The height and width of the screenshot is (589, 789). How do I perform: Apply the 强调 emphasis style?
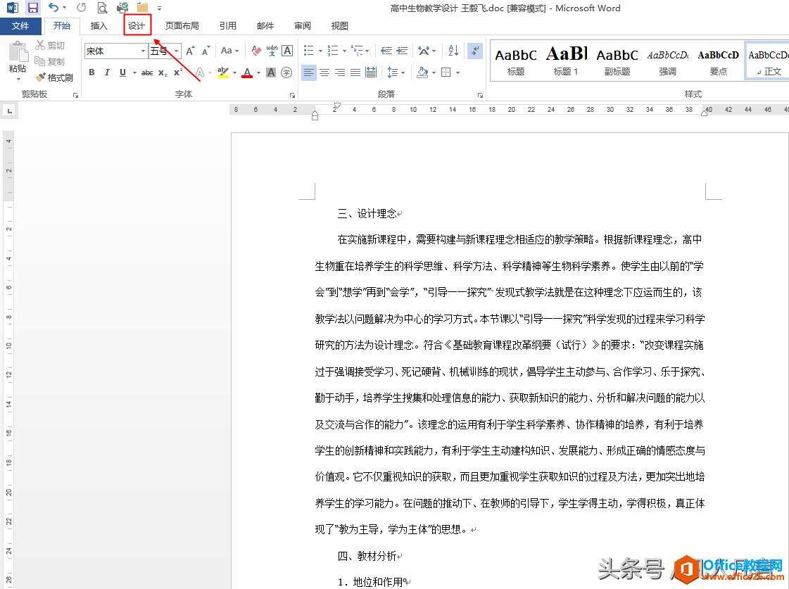point(668,61)
